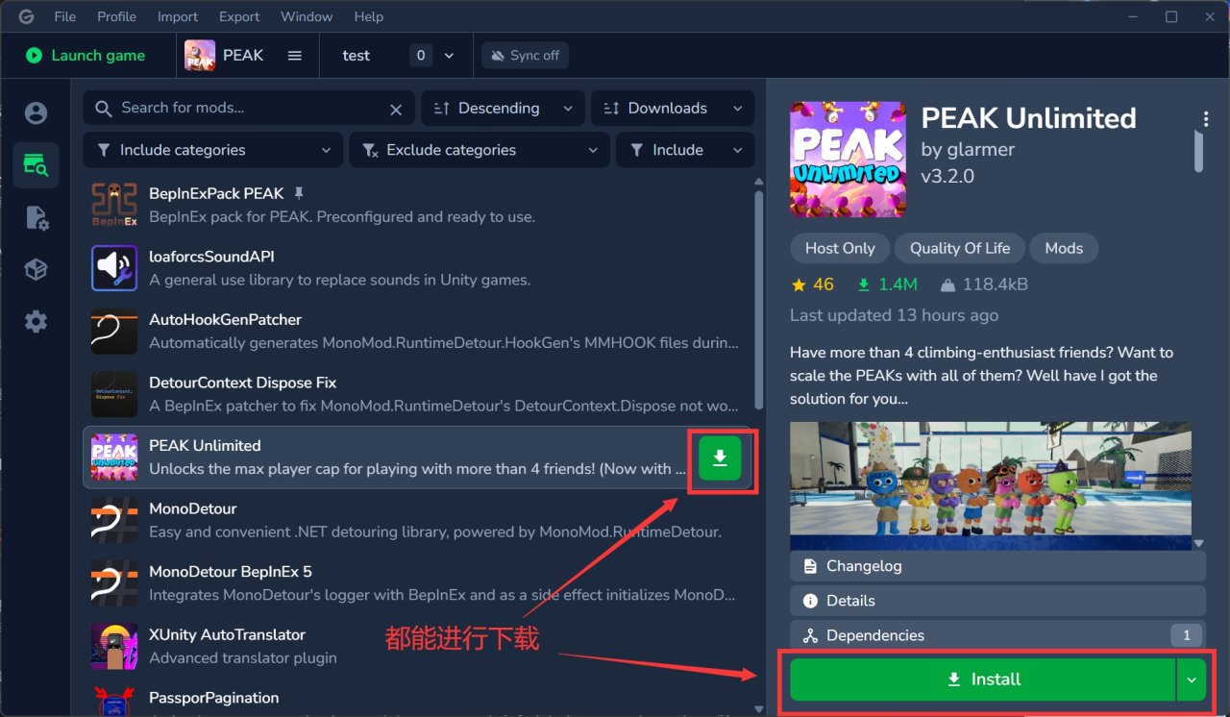The width and height of the screenshot is (1230, 717).
Task: Click the details panel scrollbar
Action: pyautogui.click(x=1198, y=151)
